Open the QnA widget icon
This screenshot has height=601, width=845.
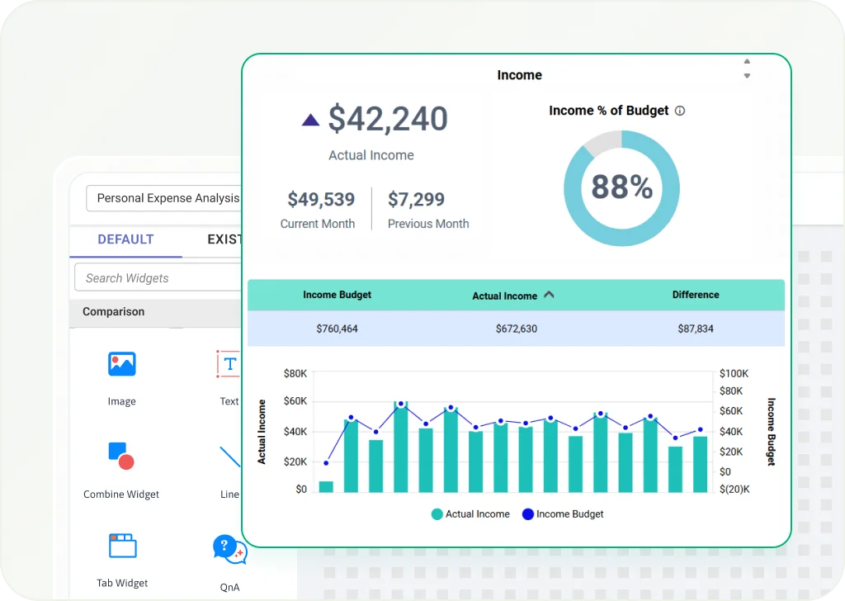pos(229,548)
